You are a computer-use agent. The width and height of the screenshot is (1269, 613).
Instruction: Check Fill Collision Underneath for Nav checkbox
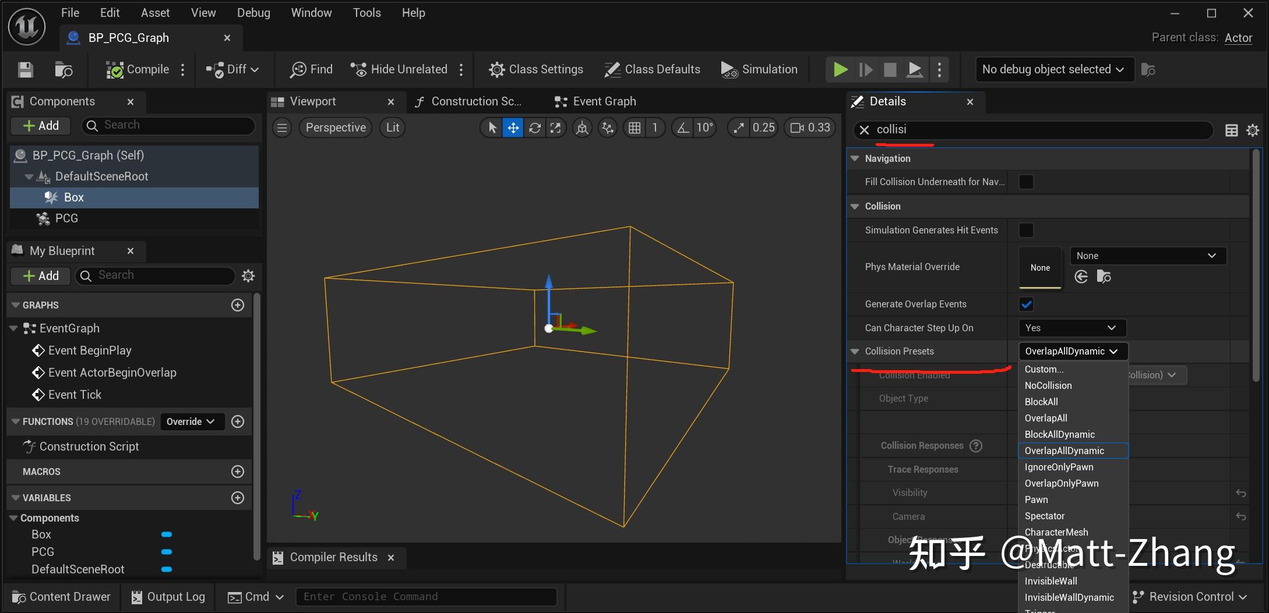coord(1026,182)
